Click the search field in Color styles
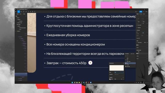Image resolution: width=165 pixels, height=93 pixels. click(130, 56)
